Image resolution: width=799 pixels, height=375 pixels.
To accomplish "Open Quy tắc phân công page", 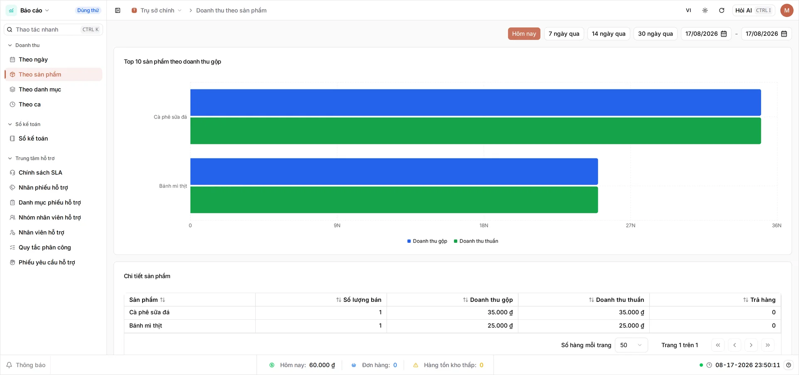I will (53, 247).
